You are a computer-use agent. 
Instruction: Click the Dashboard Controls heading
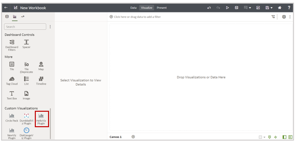click(x=19, y=35)
